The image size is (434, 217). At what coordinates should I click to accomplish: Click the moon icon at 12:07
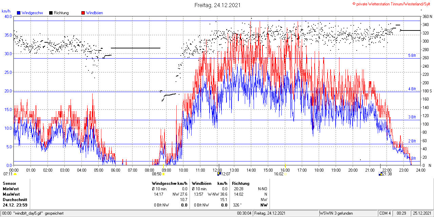coord(219,174)
